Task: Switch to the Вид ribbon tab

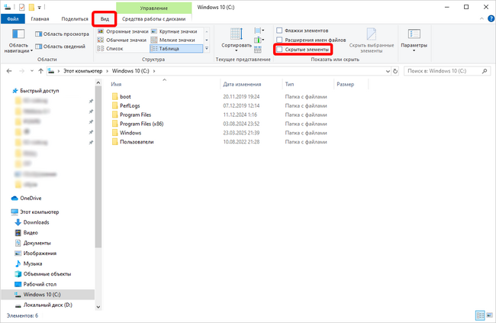Action: (x=105, y=19)
